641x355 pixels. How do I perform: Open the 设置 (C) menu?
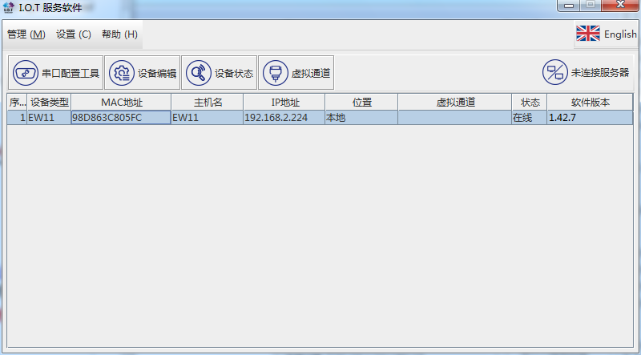coord(74,34)
